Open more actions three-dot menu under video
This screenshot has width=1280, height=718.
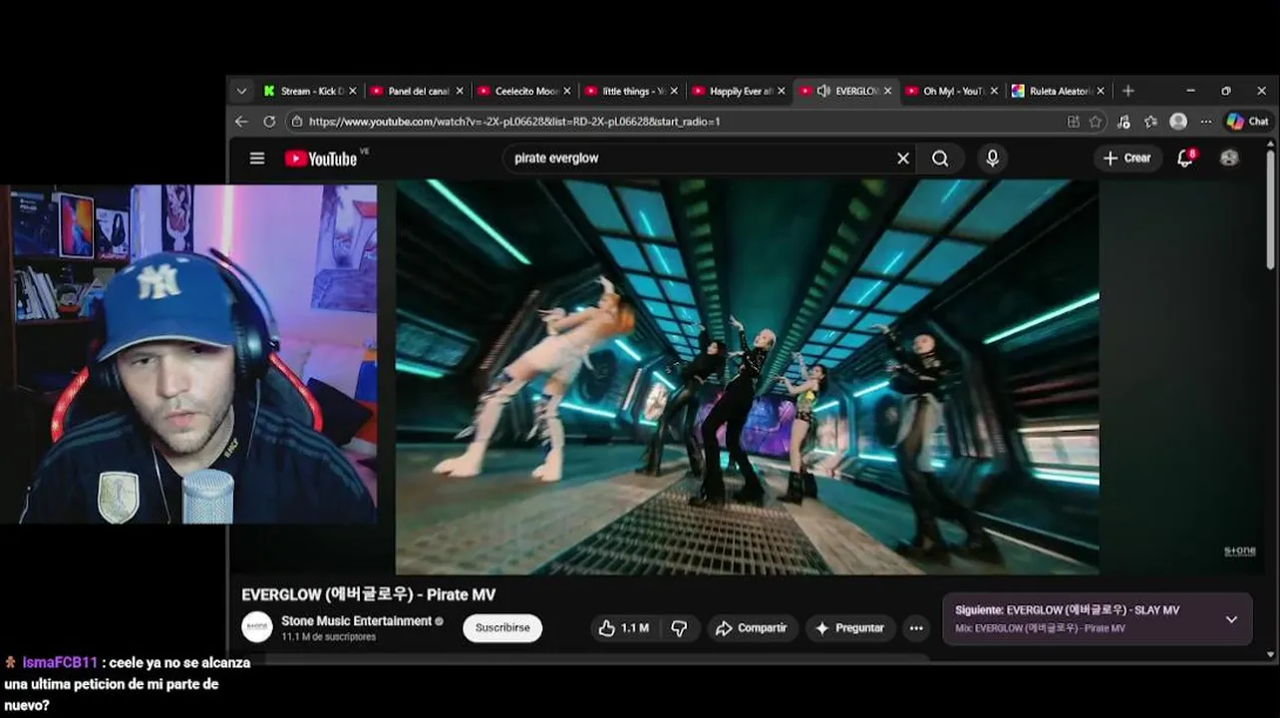pyautogui.click(x=916, y=628)
